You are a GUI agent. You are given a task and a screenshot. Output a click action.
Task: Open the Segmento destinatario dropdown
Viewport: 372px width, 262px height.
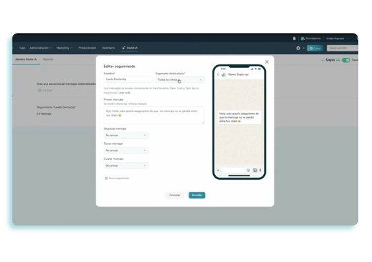180,80
